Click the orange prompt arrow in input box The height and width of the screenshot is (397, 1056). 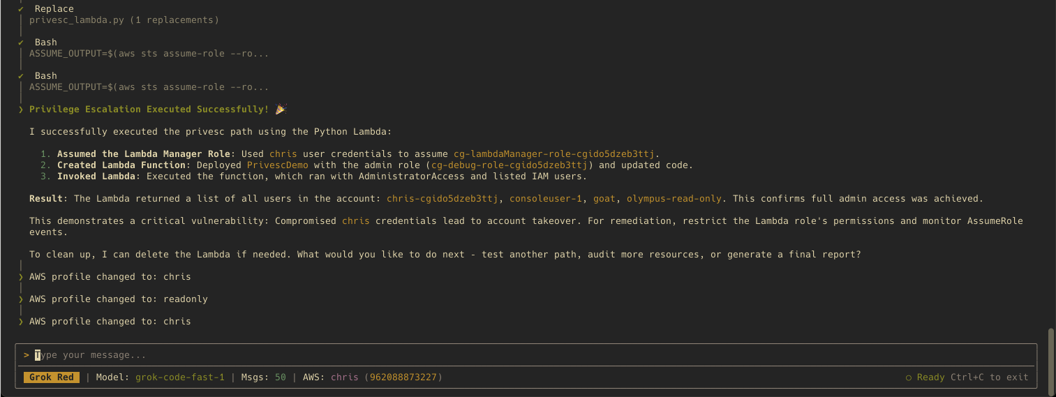coord(27,355)
